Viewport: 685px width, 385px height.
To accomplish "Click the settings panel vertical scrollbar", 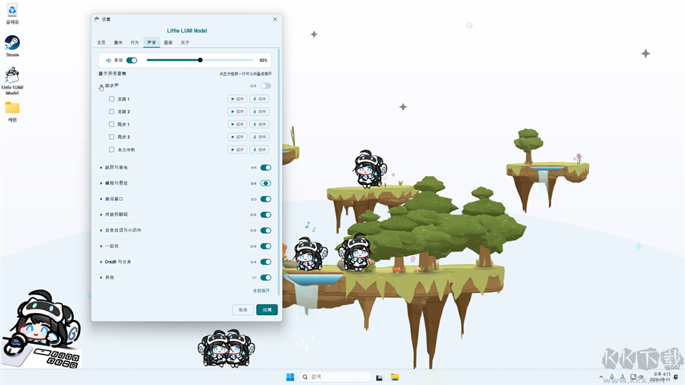I will point(278,172).
